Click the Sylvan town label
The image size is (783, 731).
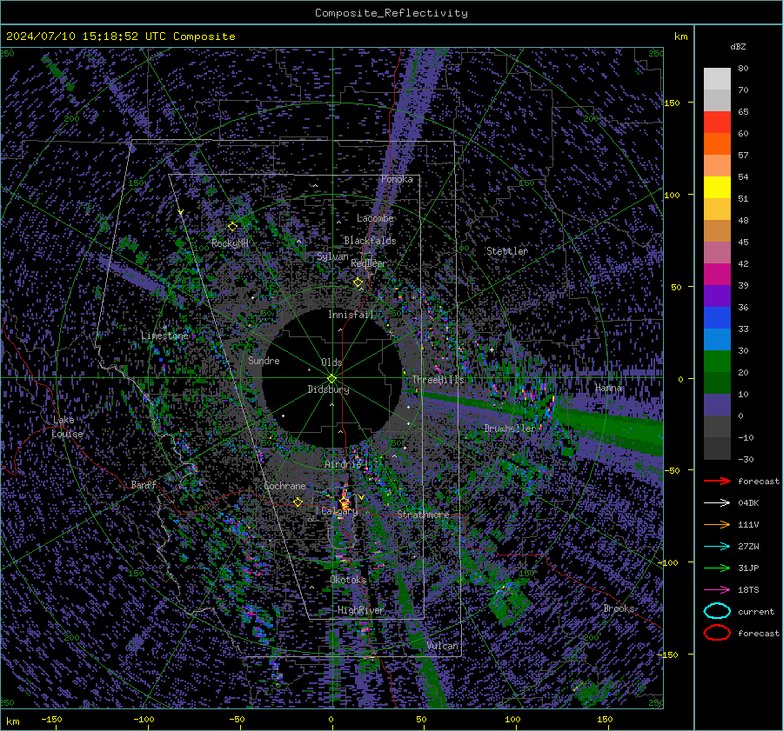tap(332, 256)
